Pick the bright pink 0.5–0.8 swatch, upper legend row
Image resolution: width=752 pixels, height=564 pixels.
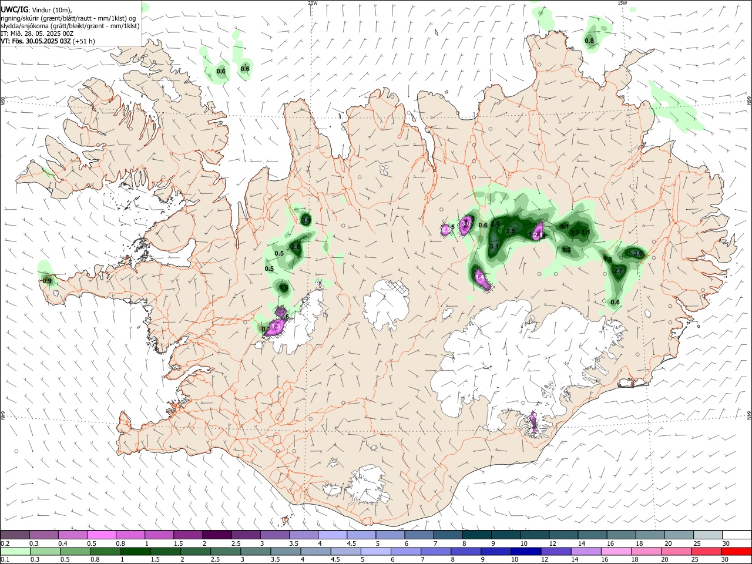(101, 535)
